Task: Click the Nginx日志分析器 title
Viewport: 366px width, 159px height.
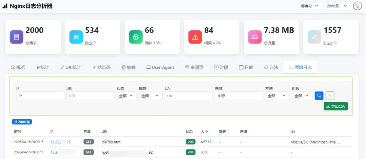Action: tap(31, 6)
